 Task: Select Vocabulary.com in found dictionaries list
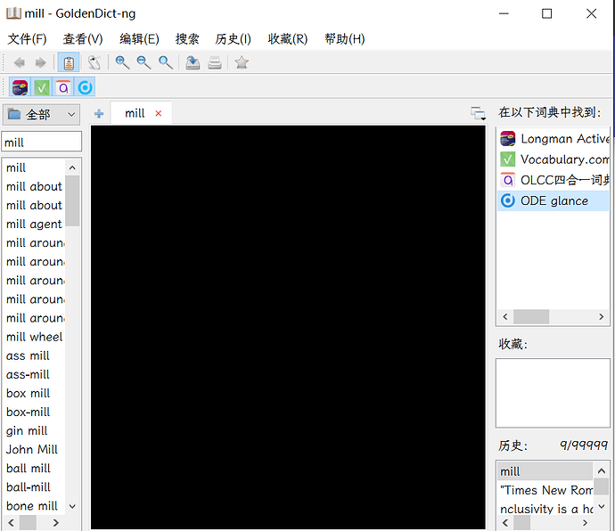[x=553, y=159]
